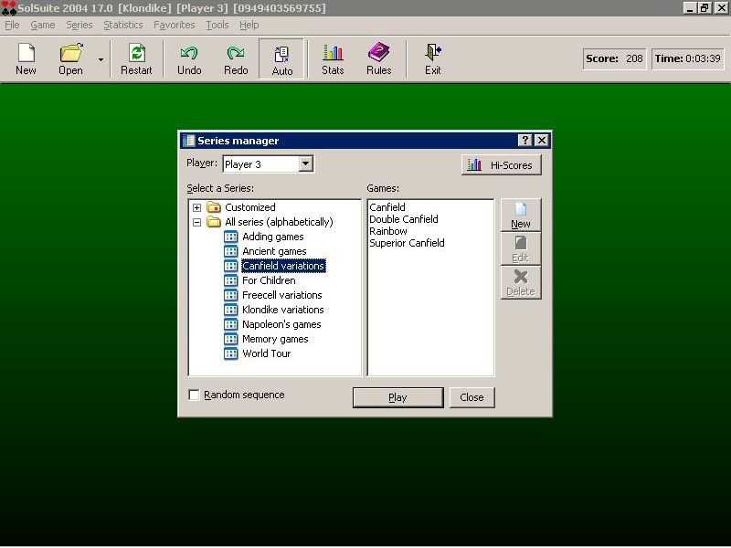
Task: View Hi-Scores in Series manager
Action: [x=501, y=165]
